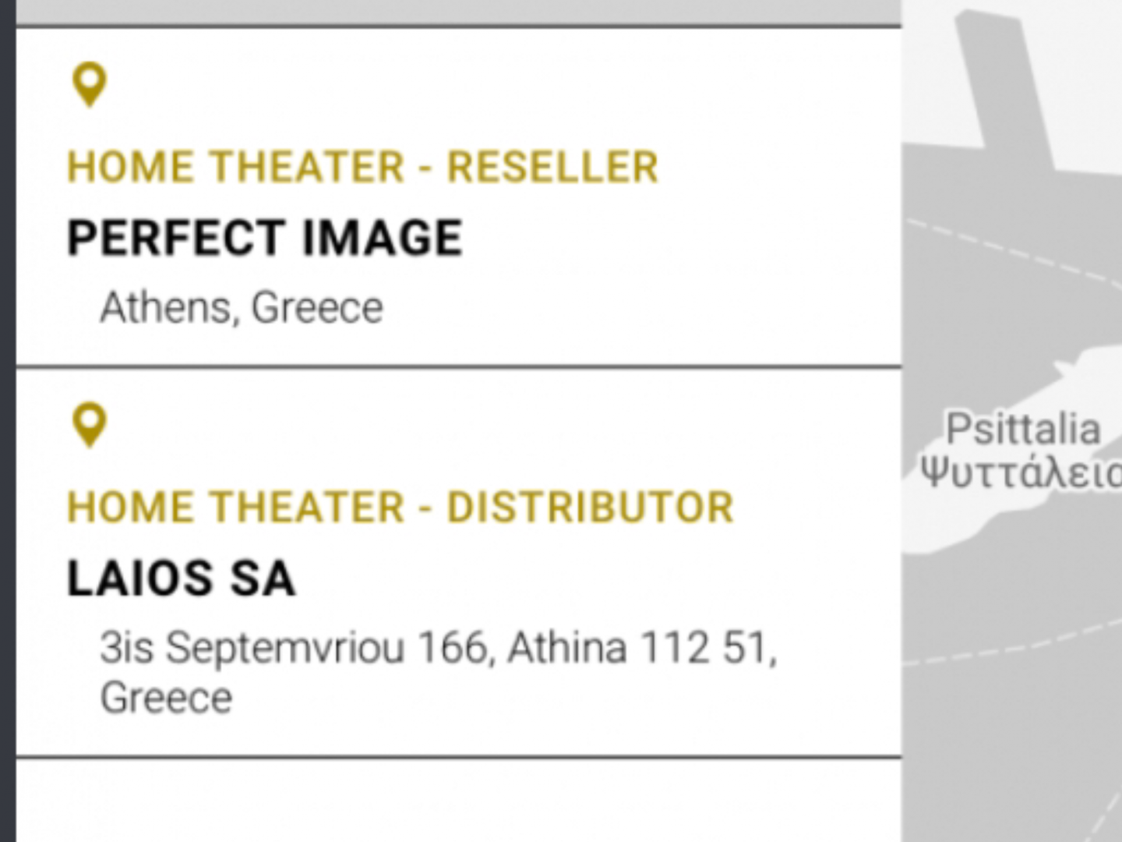Click blank space right of Perfect Image title

[x=678, y=238]
